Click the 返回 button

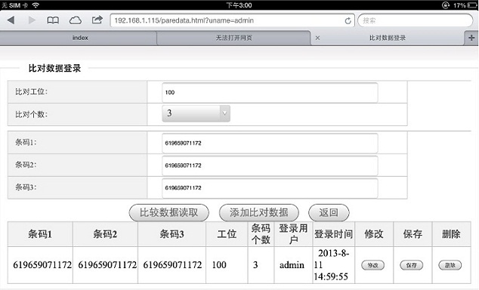tap(329, 212)
